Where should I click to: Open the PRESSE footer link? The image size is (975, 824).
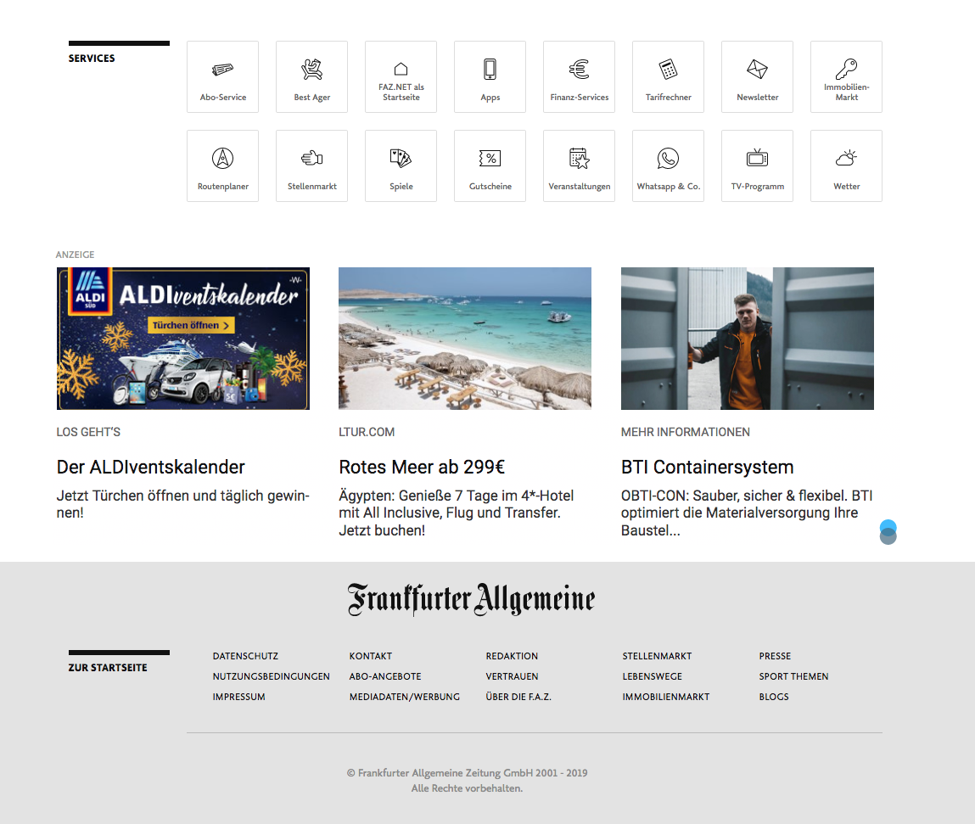click(775, 656)
